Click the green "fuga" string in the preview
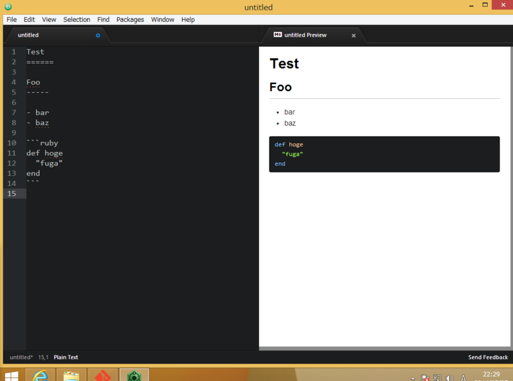 tap(292, 154)
